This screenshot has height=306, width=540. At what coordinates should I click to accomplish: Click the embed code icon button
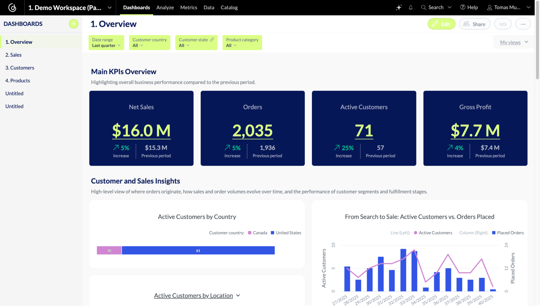point(503,24)
